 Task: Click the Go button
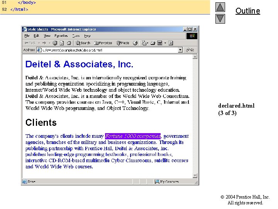pyautogui.click(x=190, y=50)
